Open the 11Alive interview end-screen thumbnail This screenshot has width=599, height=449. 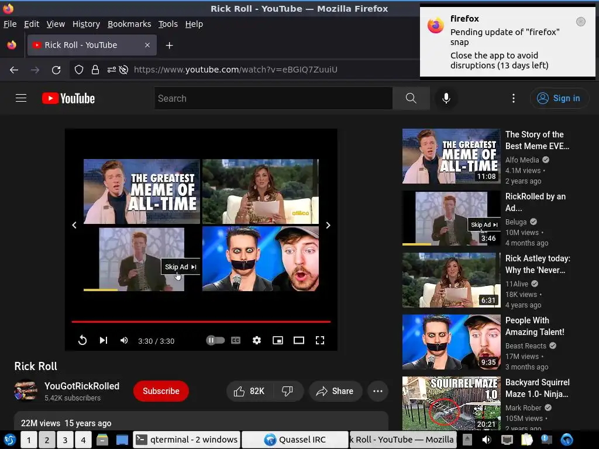pos(260,191)
